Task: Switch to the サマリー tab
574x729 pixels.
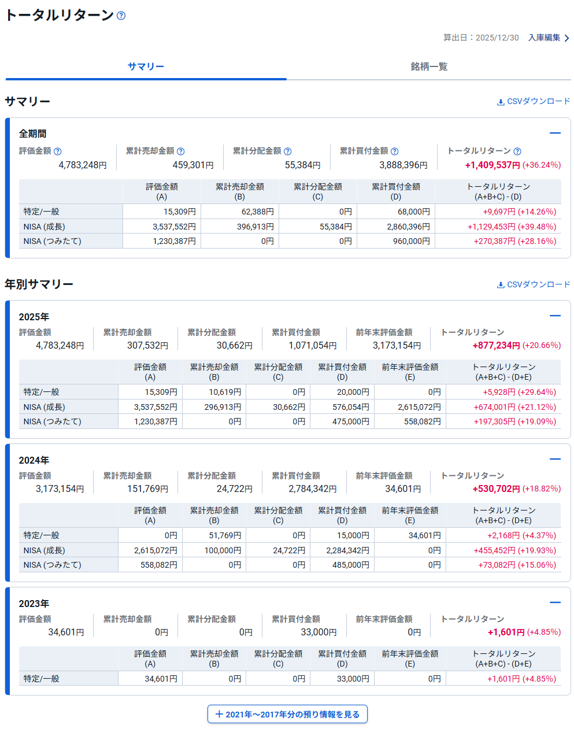Action: (x=146, y=66)
